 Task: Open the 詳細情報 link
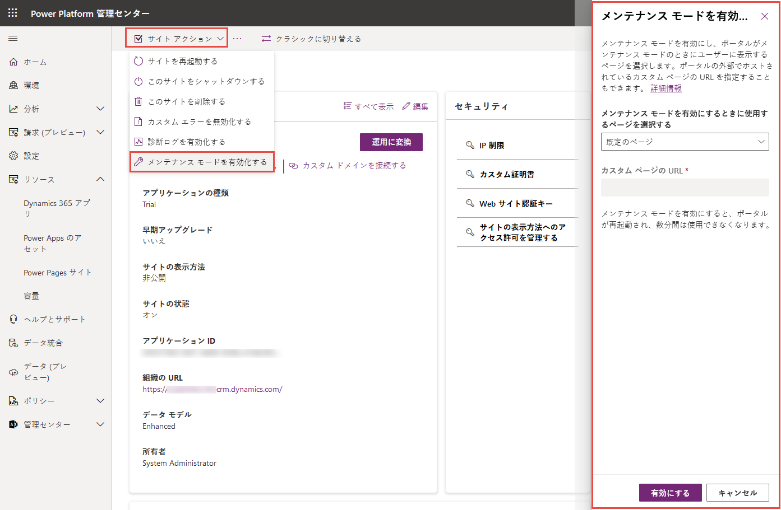point(666,88)
